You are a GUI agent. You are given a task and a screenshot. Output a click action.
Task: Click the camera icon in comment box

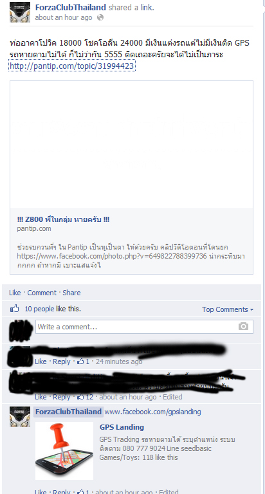[x=243, y=327]
